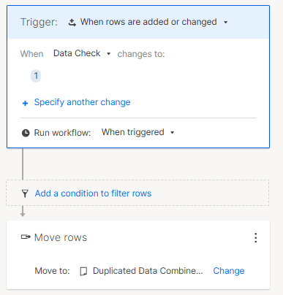
Task: Click the down arrow connector below filter
Action: (x=23, y=211)
